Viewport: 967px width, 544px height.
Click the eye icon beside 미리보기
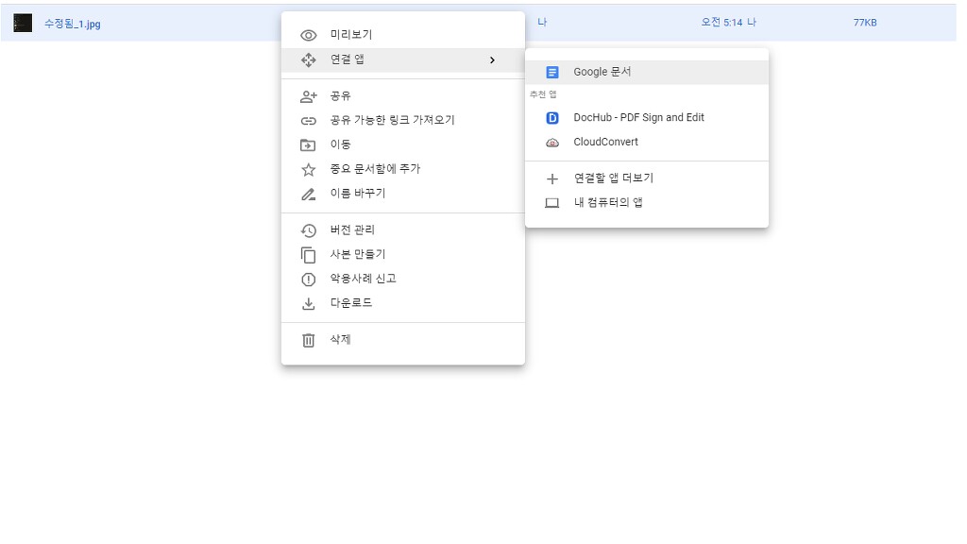click(308, 35)
